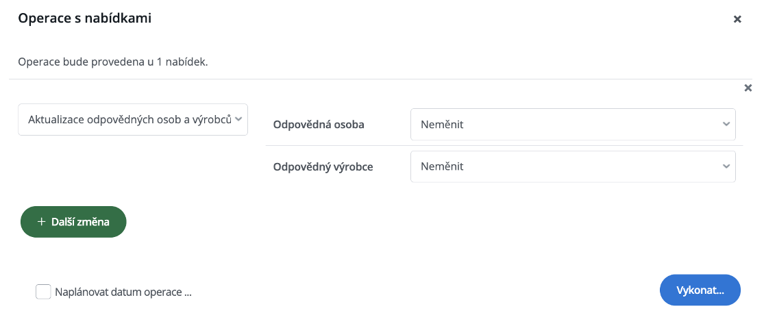Click the divider line below the operation summary

(380, 79)
